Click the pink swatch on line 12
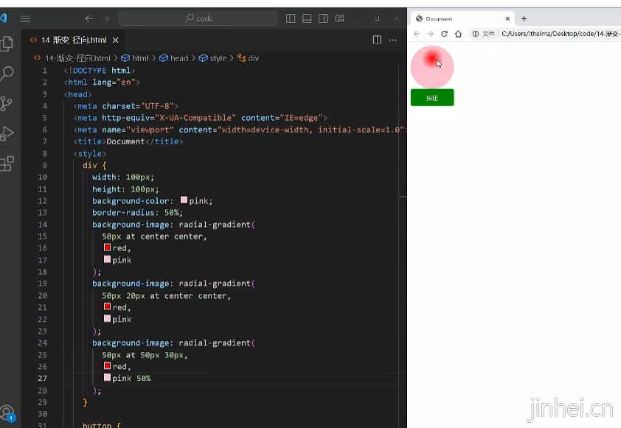 coord(184,200)
